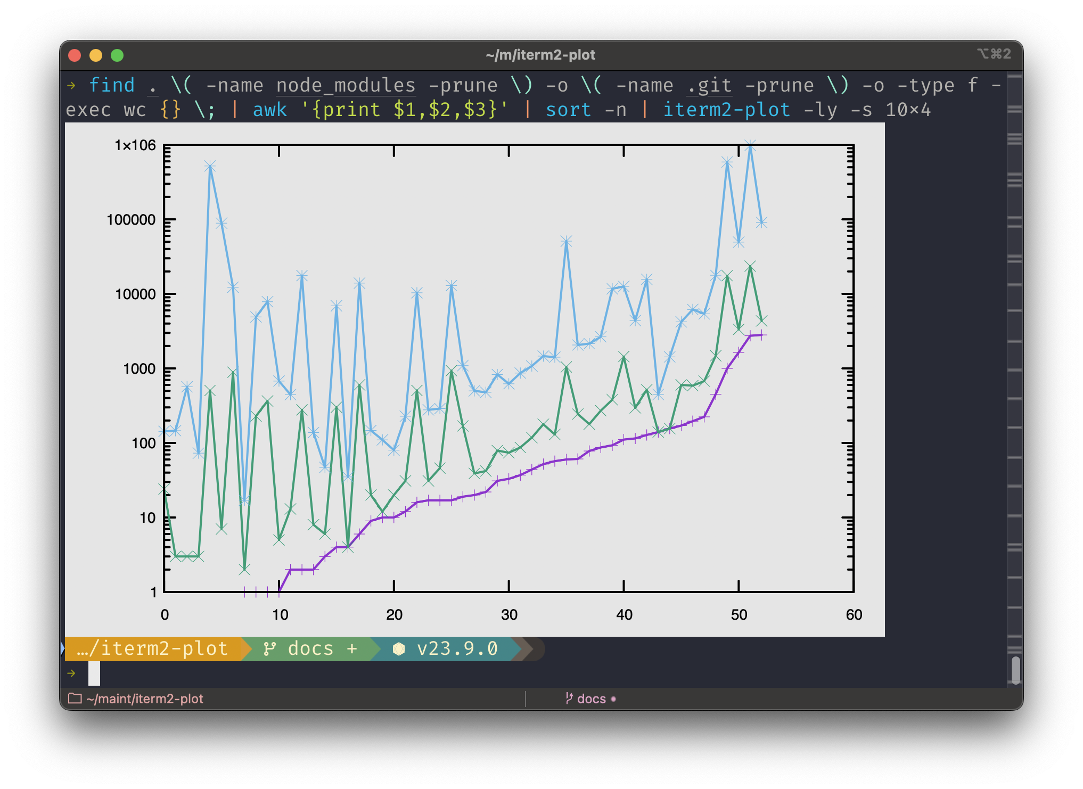The height and width of the screenshot is (789, 1083).
Task: Click the orange ../iterm2-plot prompt segment
Action: pos(153,648)
